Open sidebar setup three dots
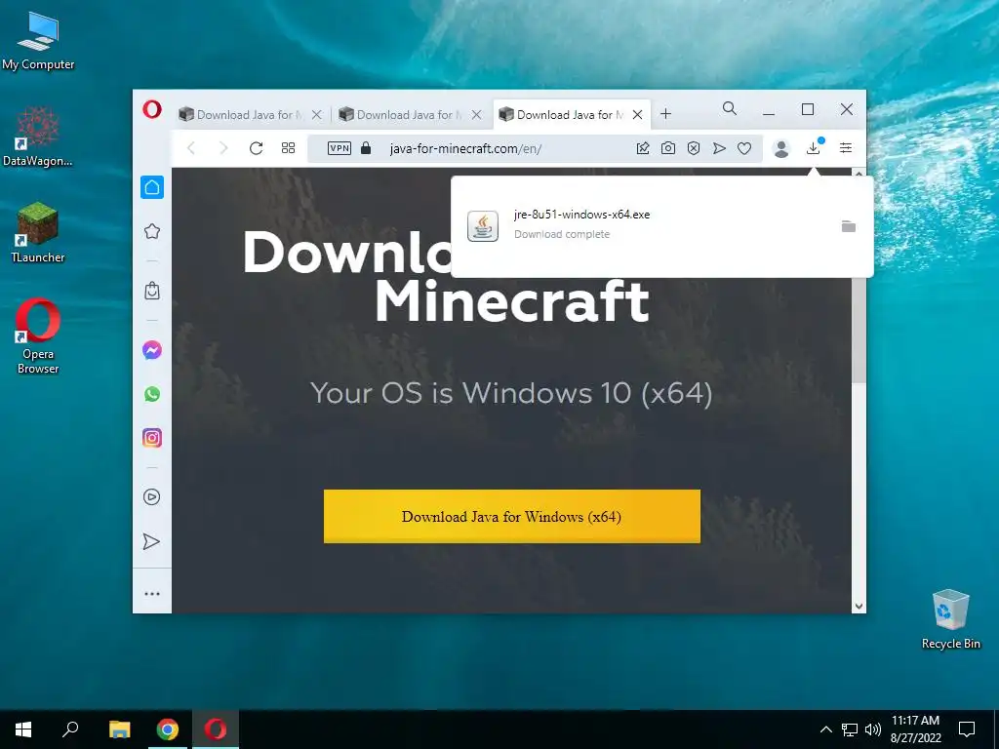The height and width of the screenshot is (749, 999). [x=151, y=594]
